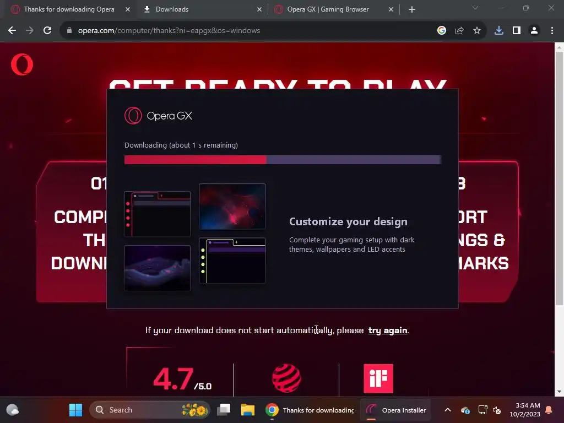The width and height of the screenshot is (564, 423).
Task: View site information via the lock icon
Action: tap(69, 31)
